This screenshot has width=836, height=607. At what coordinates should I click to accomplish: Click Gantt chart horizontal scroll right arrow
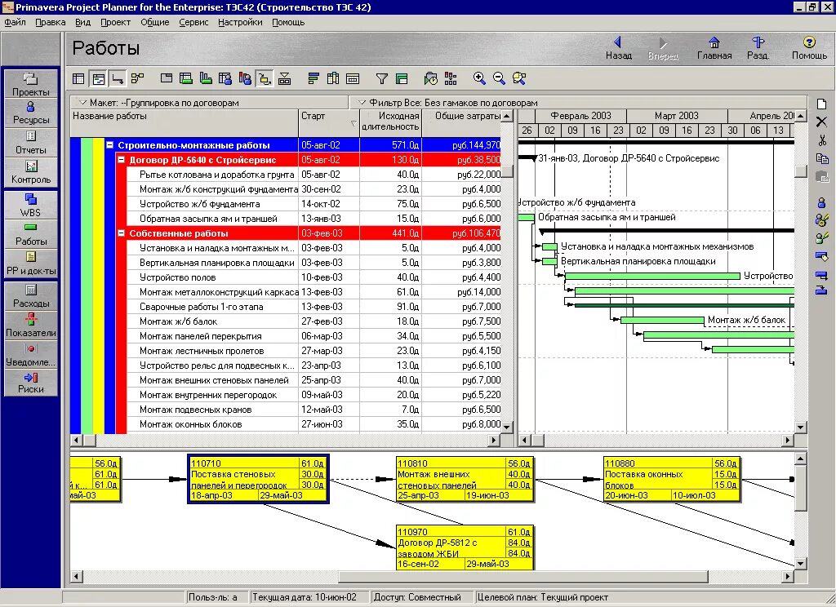pyautogui.click(x=788, y=441)
